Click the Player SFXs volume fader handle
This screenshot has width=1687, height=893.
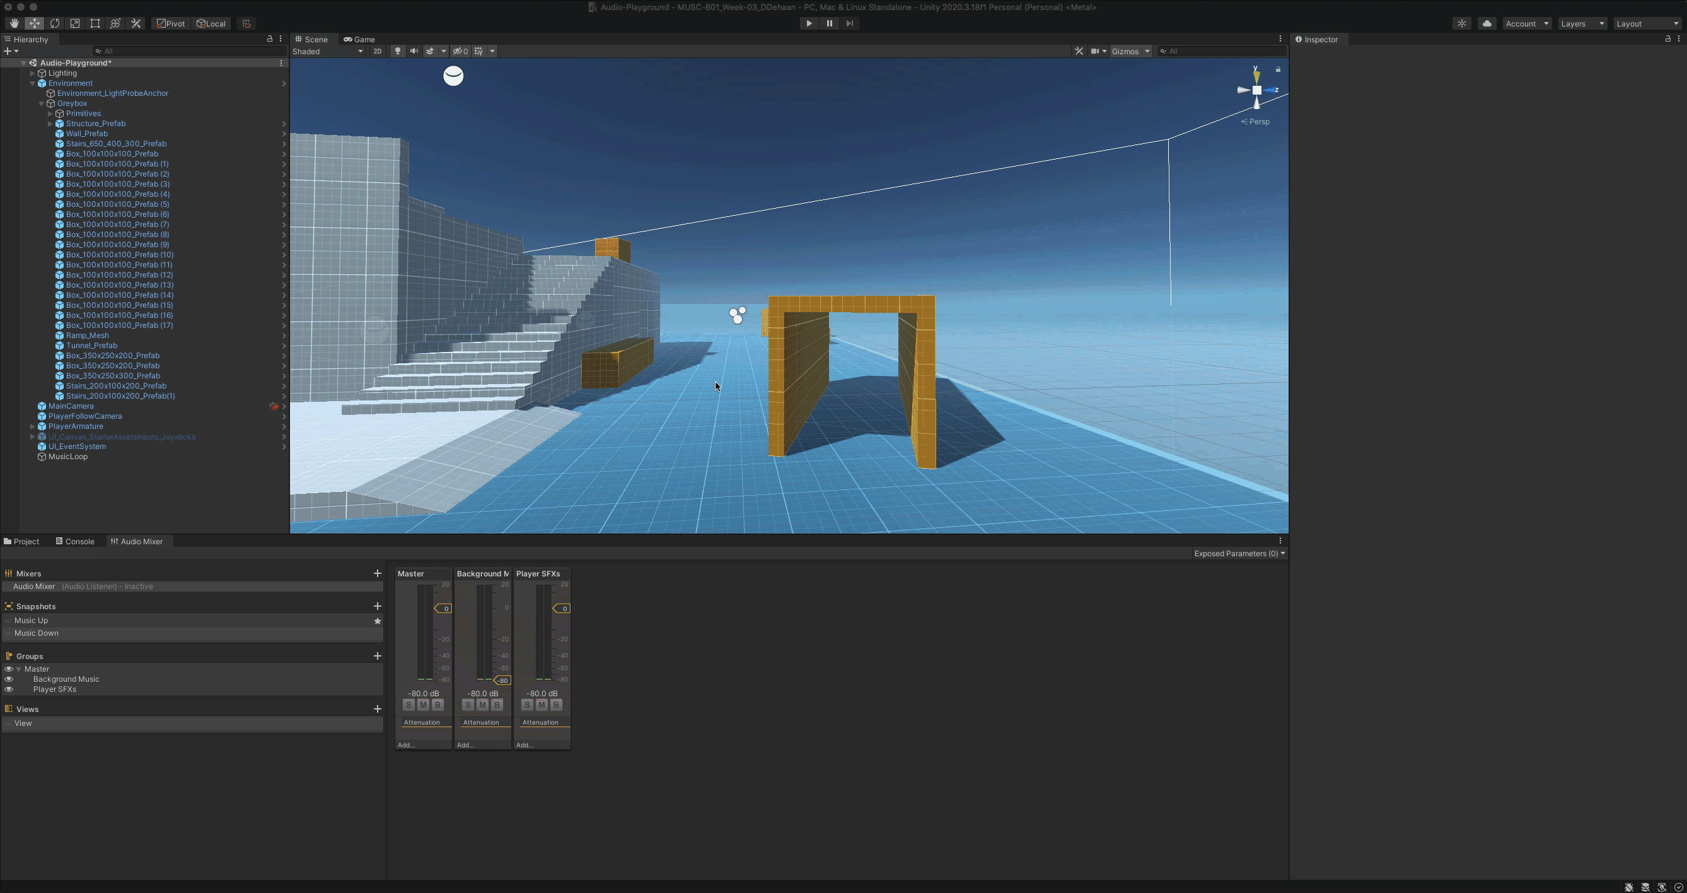pos(562,609)
